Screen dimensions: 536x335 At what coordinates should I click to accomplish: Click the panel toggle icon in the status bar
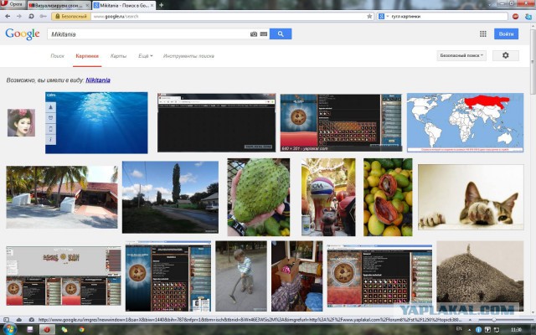(x=7, y=320)
